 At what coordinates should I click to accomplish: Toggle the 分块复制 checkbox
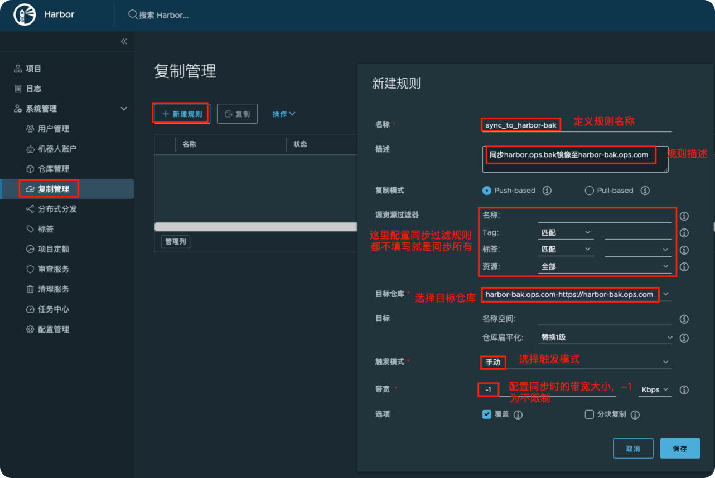pyautogui.click(x=589, y=414)
